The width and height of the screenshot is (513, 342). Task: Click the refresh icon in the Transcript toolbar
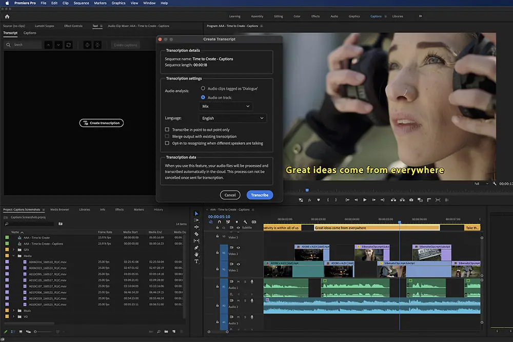(x=68, y=45)
